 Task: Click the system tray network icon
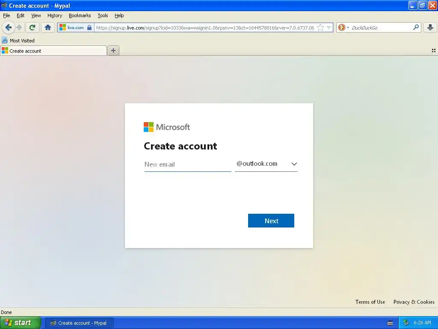[x=406, y=323]
